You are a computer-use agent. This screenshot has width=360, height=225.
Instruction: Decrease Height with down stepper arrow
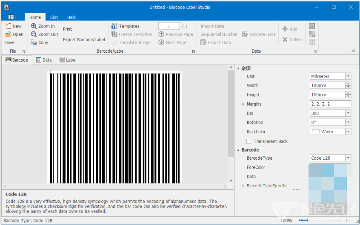point(348,96)
